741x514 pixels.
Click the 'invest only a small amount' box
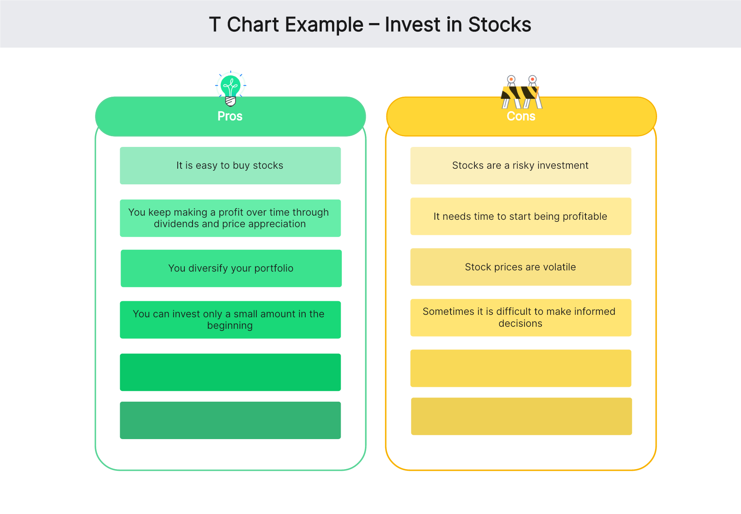pos(230,320)
